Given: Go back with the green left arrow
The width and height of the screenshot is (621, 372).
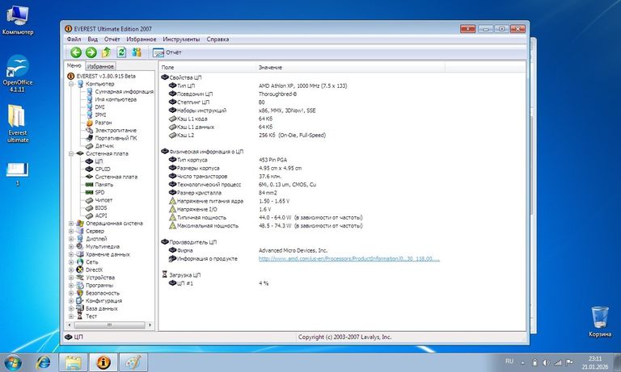Looking at the screenshot, I should click(x=76, y=52).
